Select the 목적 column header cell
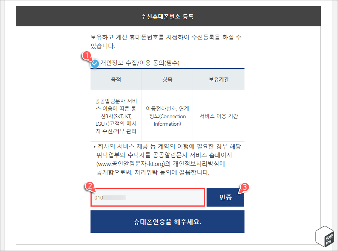 tap(116, 79)
